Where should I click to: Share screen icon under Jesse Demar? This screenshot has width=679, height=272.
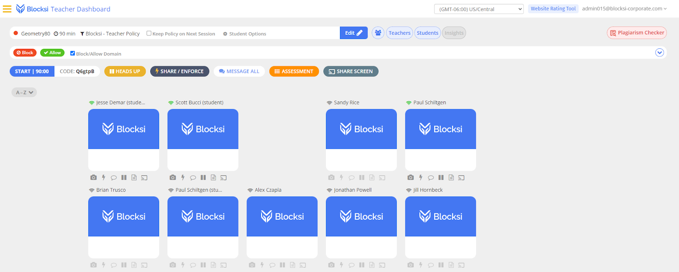point(144,178)
